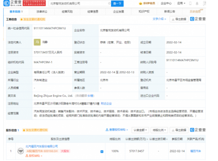
Task: Open the 应用 dropdown in header
Action: click(x=181, y=3)
